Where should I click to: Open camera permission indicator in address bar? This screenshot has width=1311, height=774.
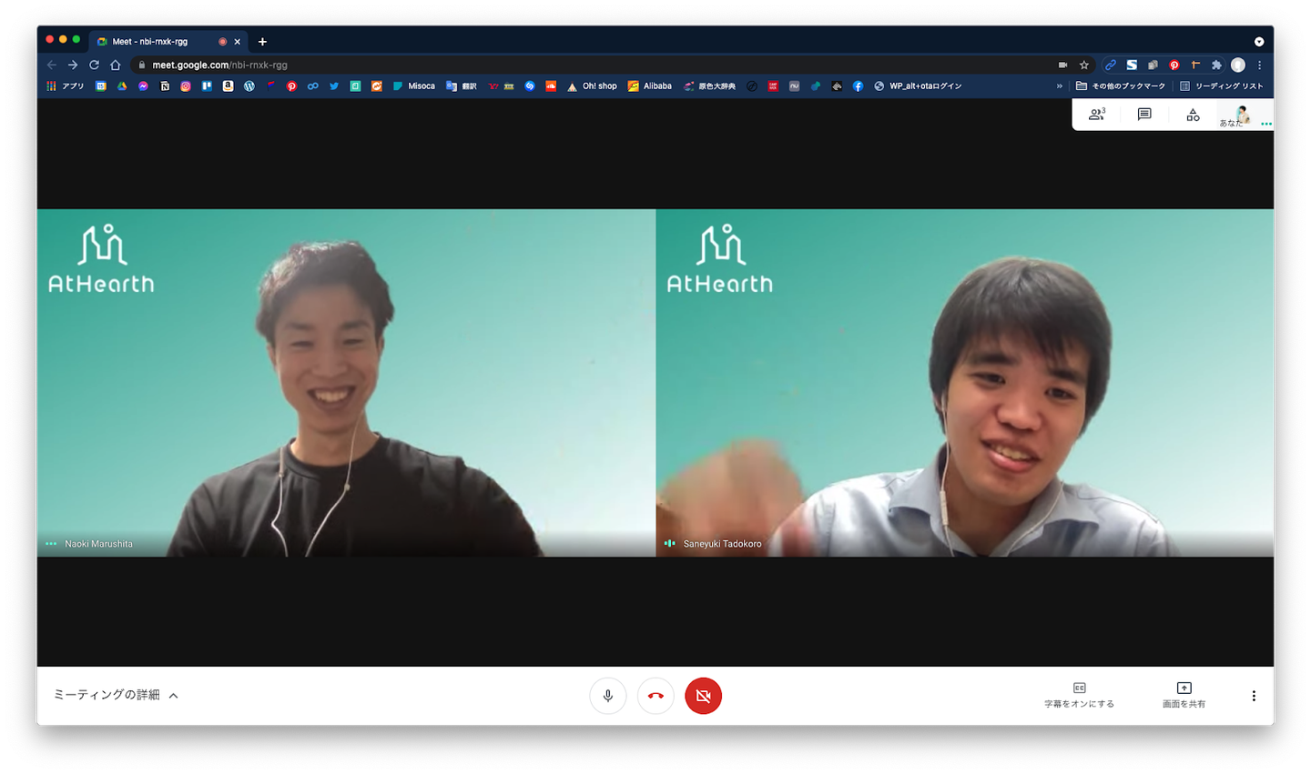(1062, 65)
